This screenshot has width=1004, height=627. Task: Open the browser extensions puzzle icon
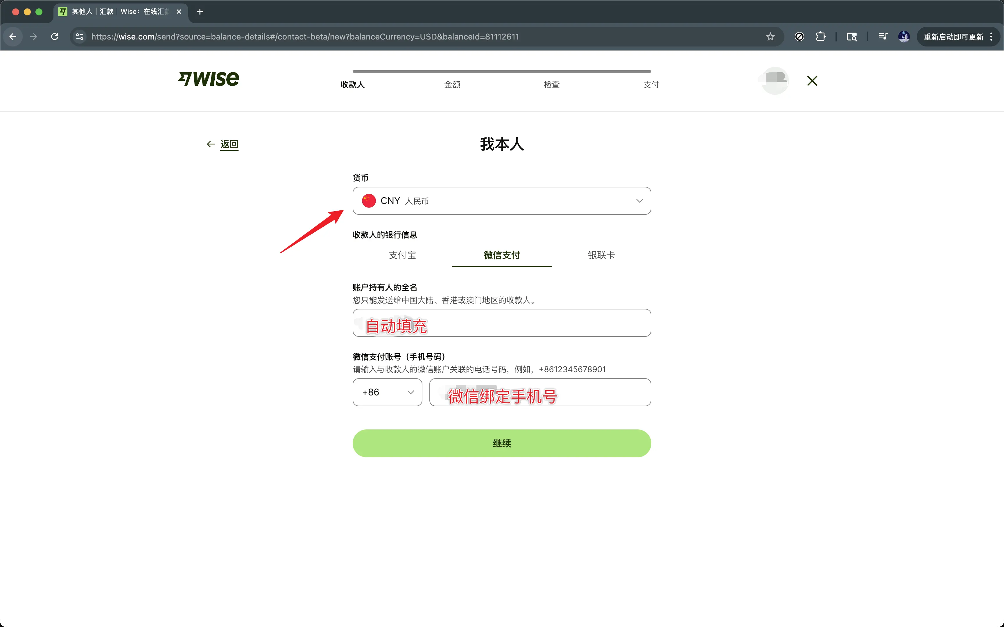pos(820,37)
